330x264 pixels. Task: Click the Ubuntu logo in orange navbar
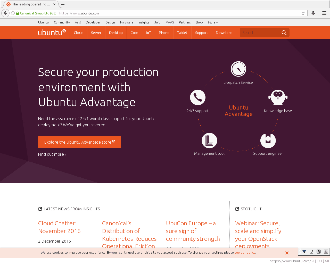[x=52, y=32]
